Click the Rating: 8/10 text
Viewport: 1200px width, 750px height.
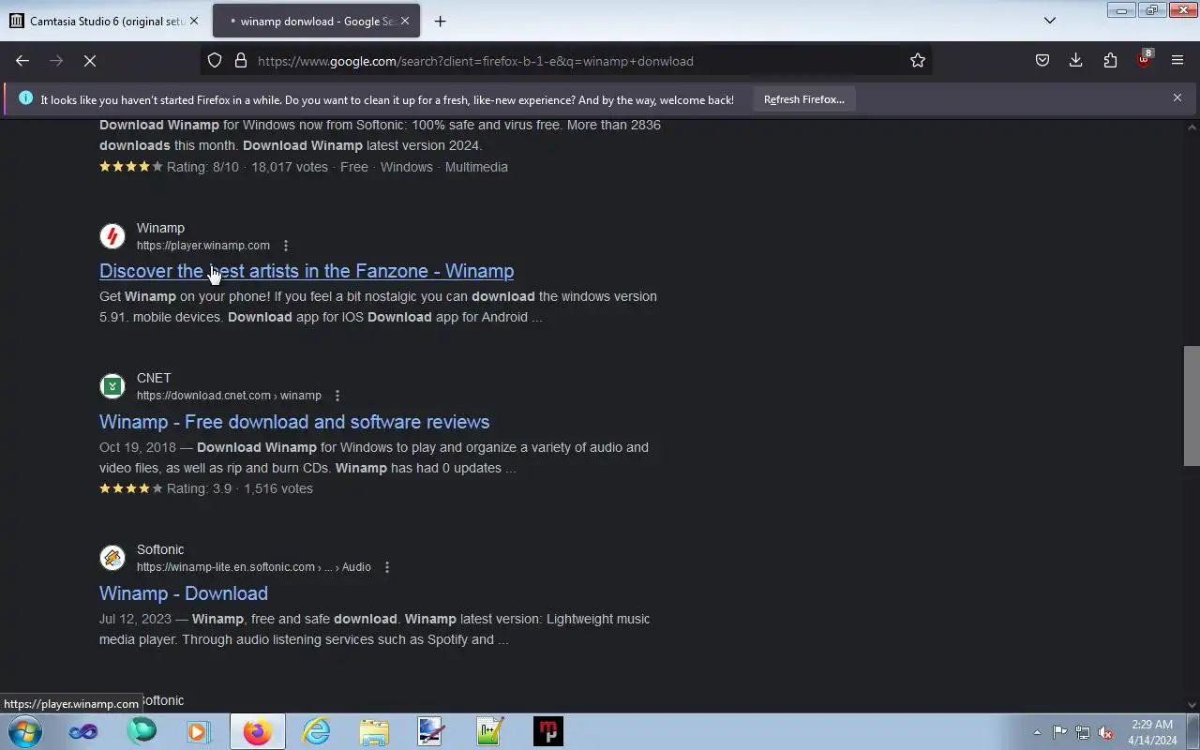pos(202,167)
